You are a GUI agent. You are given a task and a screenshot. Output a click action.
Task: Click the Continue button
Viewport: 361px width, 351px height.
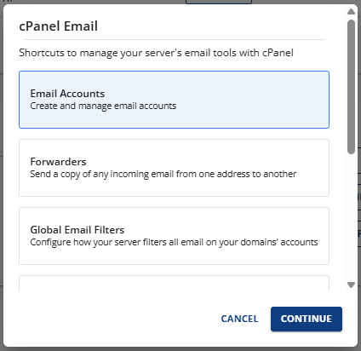point(307,319)
